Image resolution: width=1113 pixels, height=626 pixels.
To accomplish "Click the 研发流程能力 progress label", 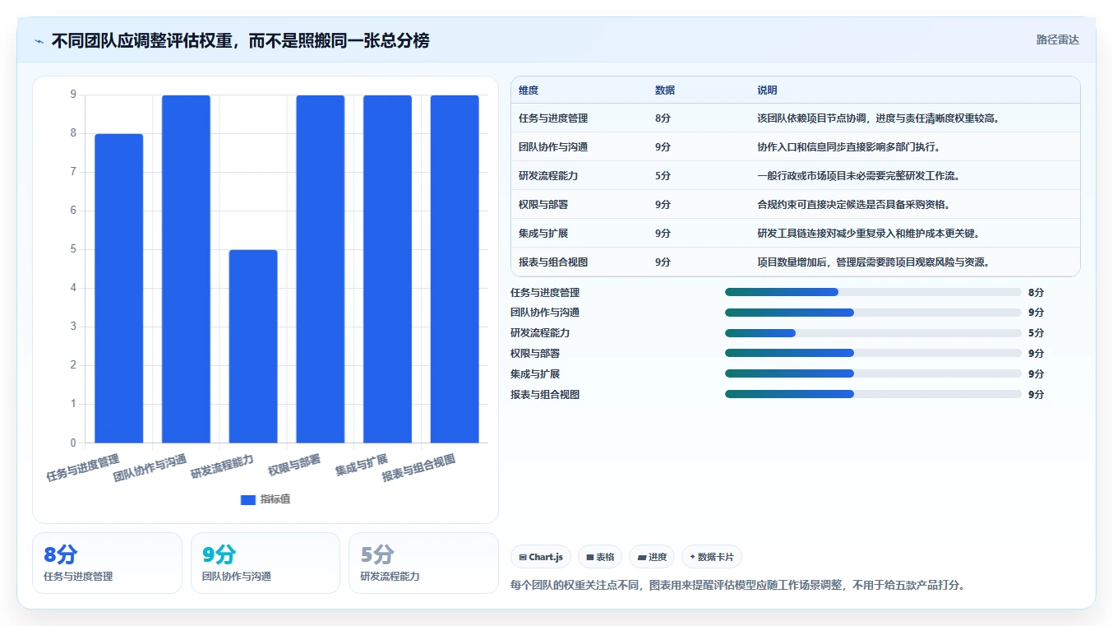I will point(540,333).
